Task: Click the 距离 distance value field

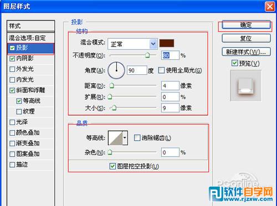Action: click(170, 86)
